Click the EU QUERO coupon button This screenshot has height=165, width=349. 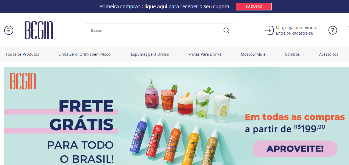coord(254,7)
